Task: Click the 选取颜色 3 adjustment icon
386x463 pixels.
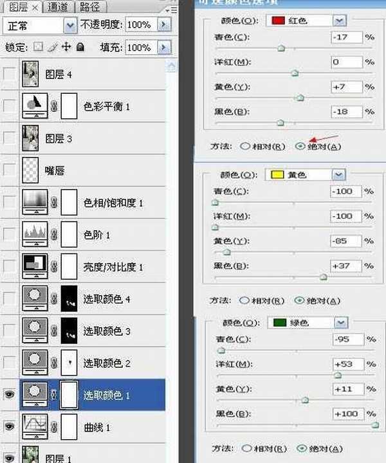Action: pos(35,331)
